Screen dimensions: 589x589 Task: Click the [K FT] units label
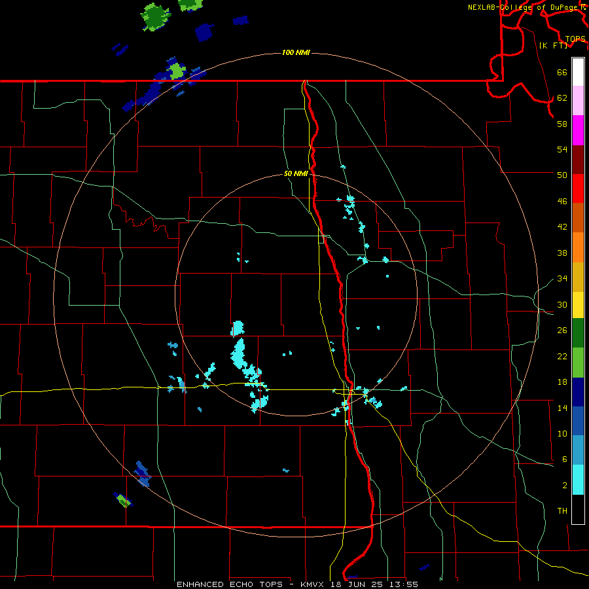(553, 45)
